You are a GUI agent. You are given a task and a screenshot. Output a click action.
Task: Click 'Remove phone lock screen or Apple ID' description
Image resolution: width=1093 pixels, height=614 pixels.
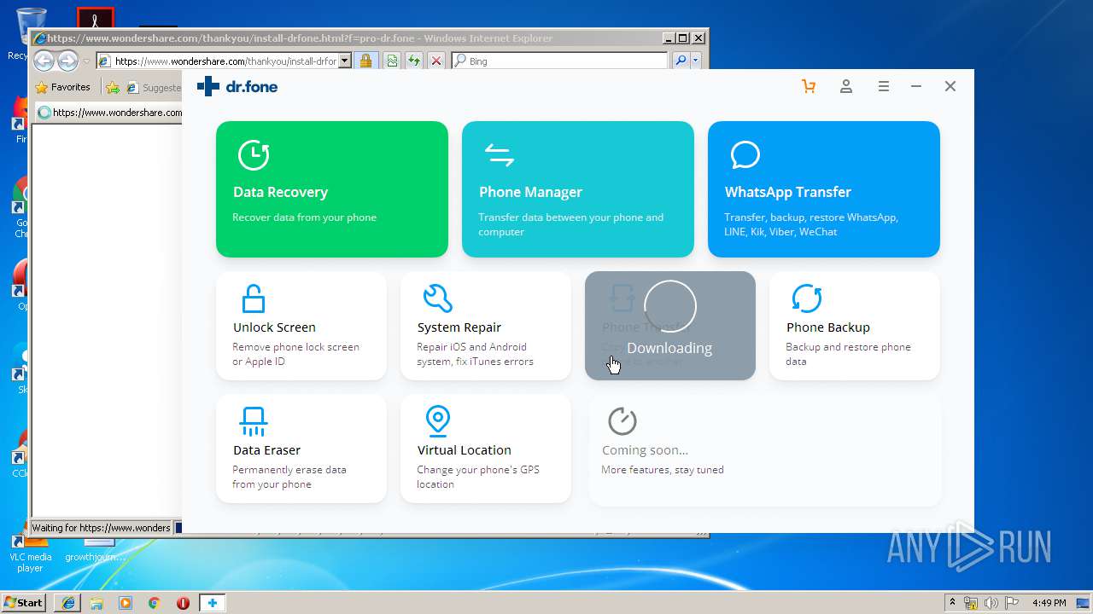point(295,354)
